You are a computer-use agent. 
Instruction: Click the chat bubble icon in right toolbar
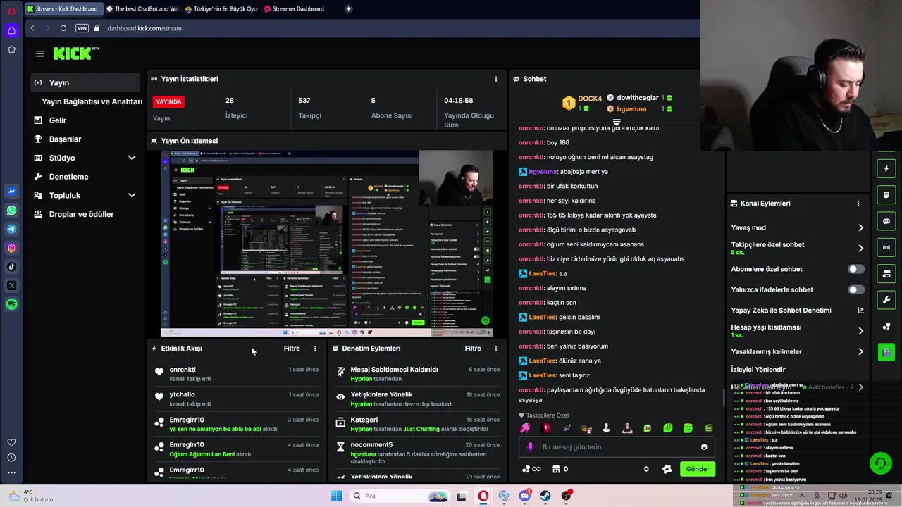[886, 221]
